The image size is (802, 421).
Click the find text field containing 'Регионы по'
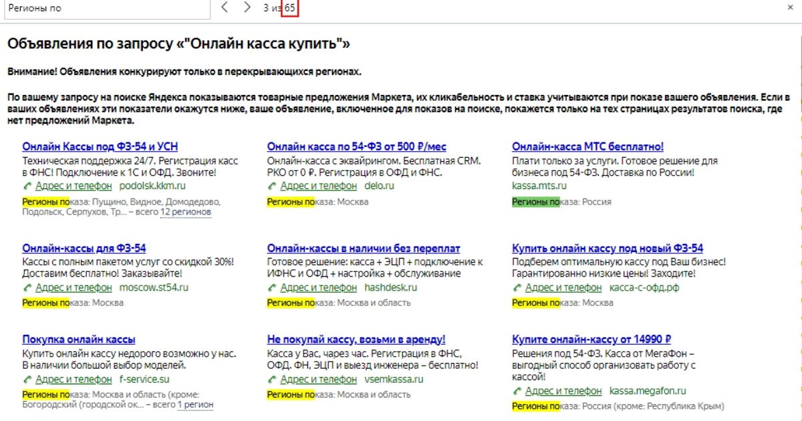(x=107, y=8)
